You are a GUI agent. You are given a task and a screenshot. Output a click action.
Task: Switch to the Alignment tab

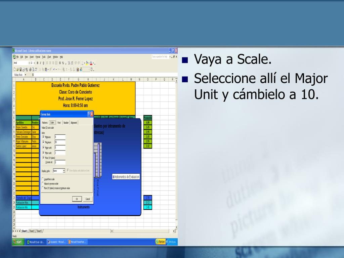point(74,123)
